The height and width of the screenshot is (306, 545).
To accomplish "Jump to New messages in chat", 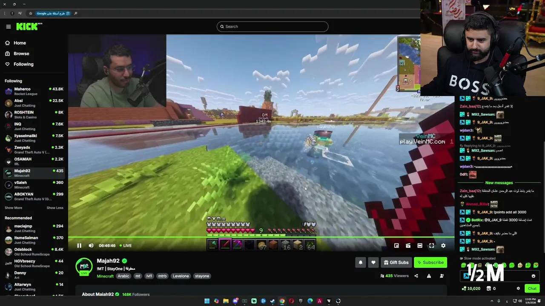I will 499,183.
